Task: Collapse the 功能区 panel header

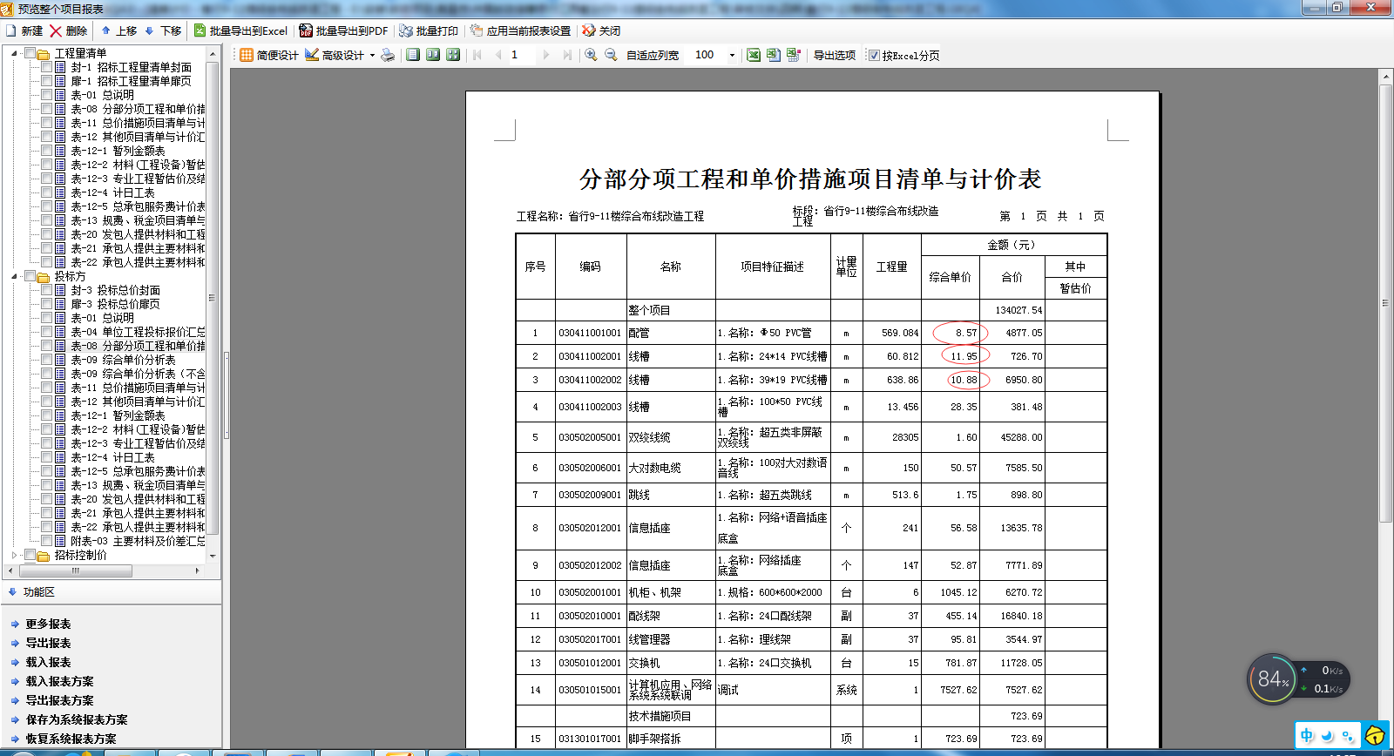Action: 111,592
